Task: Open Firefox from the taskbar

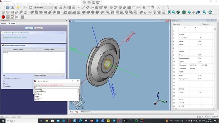Action: pos(91,121)
